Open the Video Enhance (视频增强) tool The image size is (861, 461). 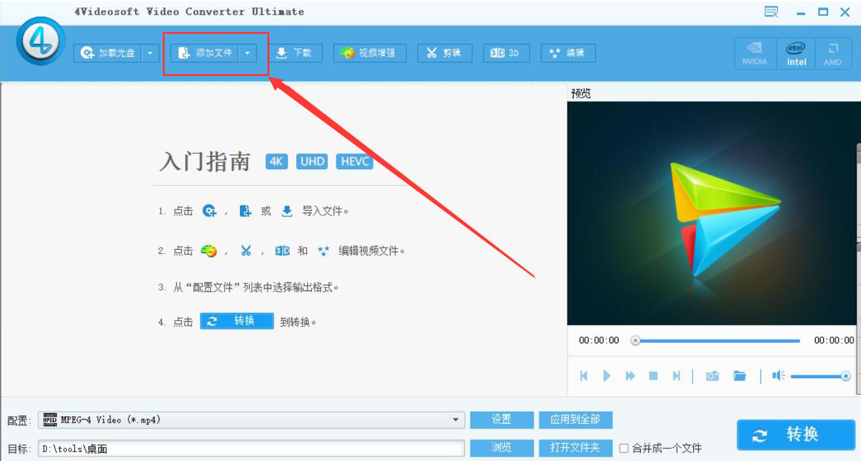coord(369,53)
